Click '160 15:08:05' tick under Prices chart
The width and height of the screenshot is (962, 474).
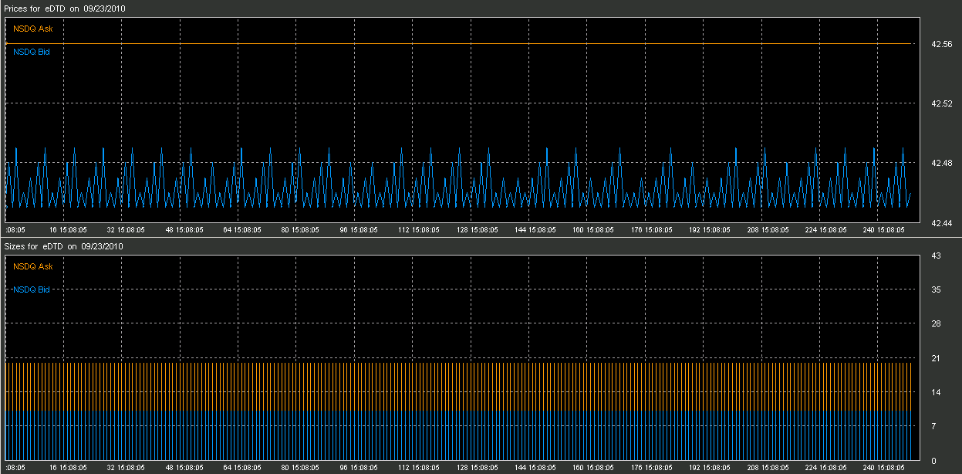(x=593, y=230)
